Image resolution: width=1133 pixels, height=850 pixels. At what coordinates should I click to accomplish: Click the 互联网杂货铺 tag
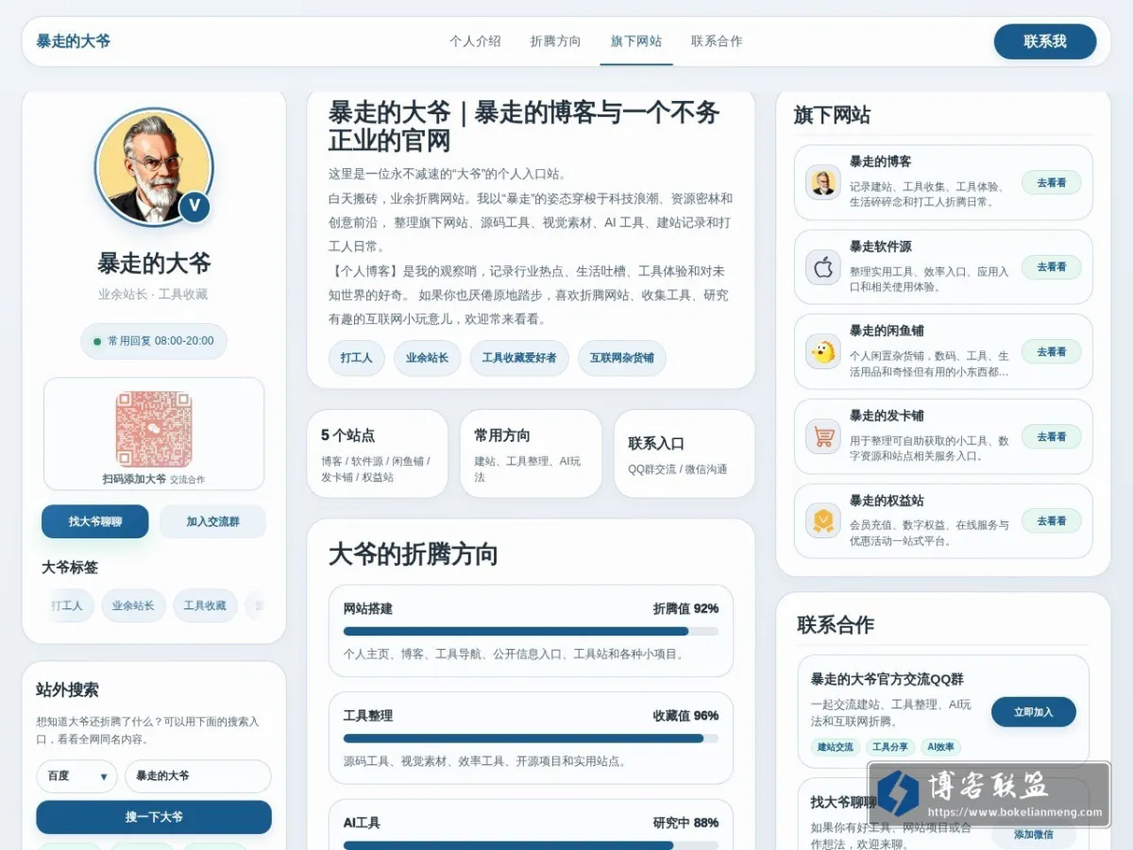pos(622,358)
